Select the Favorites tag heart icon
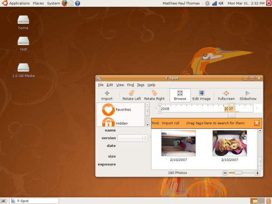Viewport: 272px width, 204px height. pos(108,110)
